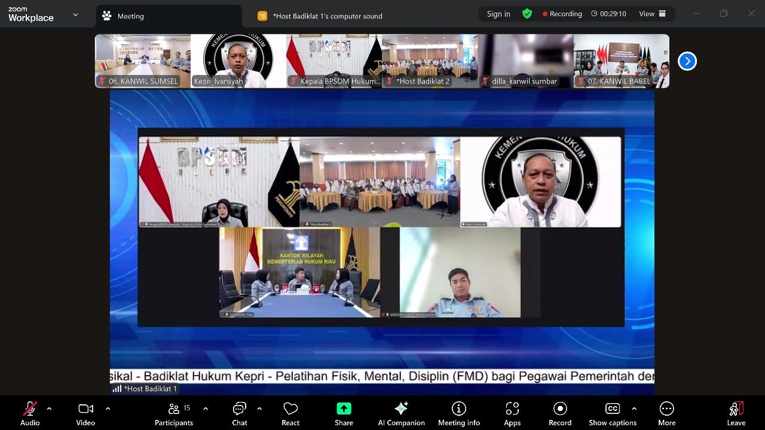Toggle Show captions
The width and height of the screenshot is (765, 430).
tap(612, 414)
